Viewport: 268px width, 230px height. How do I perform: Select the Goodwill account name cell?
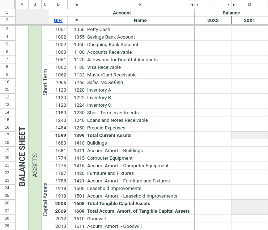140,218
